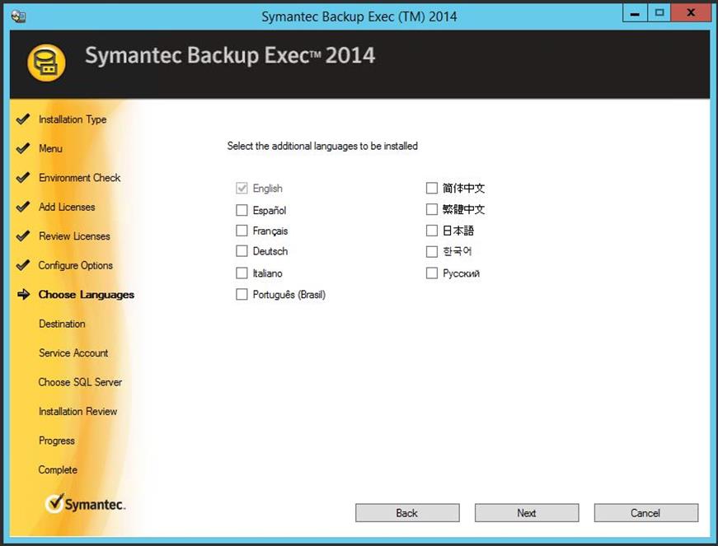Click the Service Account step label
718x546 pixels.
click(73, 353)
